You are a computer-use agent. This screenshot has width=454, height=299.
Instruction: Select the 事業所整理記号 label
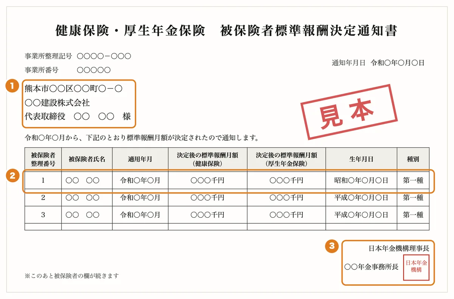click(48, 56)
